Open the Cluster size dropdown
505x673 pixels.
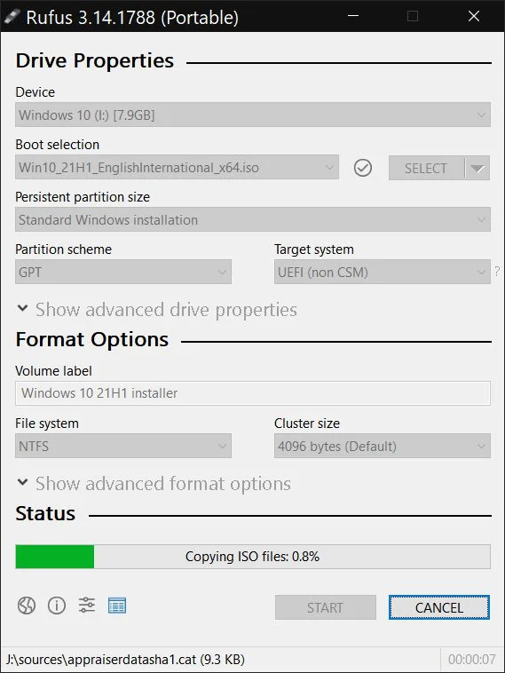pyautogui.click(x=383, y=446)
